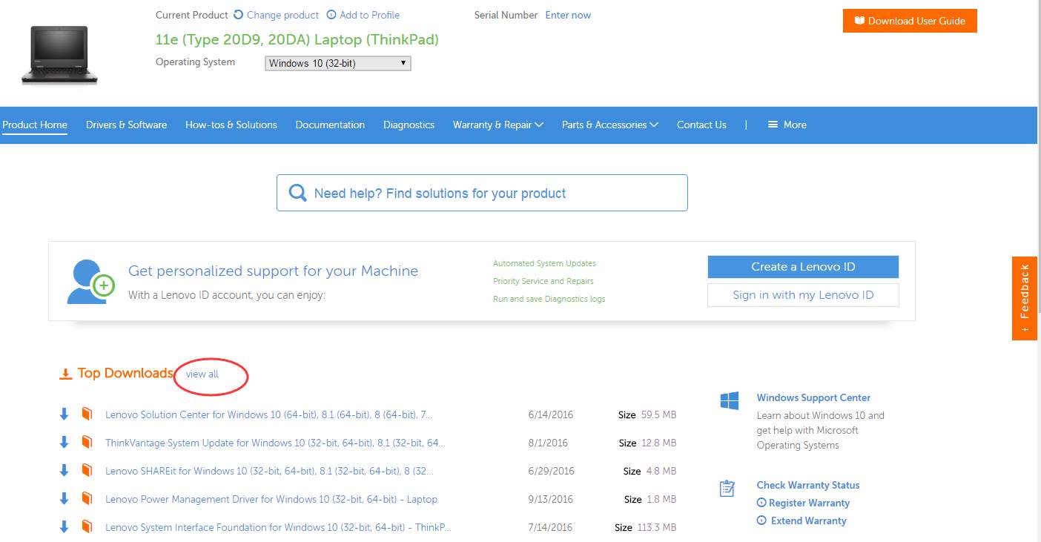Screen dimensions: 1041x542
Task: Click the ThinkPad laptop product thumbnail
Action: coord(59,54)
